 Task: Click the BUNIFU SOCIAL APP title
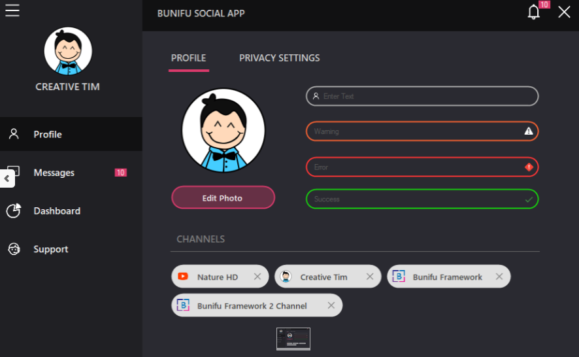[201, 14]
